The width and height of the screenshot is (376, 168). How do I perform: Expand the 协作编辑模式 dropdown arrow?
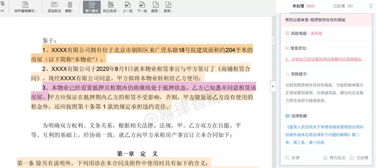37,11
